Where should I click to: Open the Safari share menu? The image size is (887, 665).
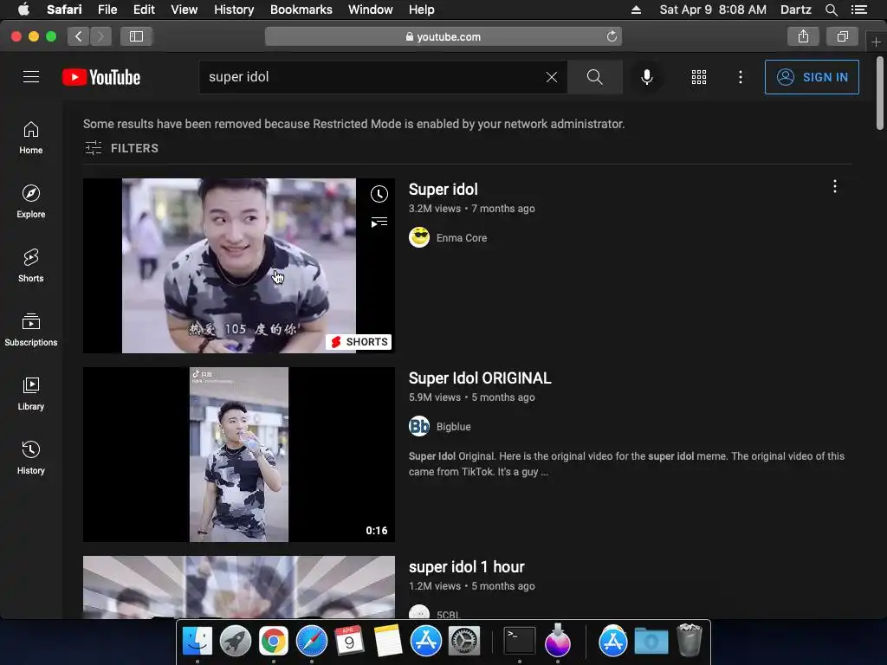click(x=803, y=36)
